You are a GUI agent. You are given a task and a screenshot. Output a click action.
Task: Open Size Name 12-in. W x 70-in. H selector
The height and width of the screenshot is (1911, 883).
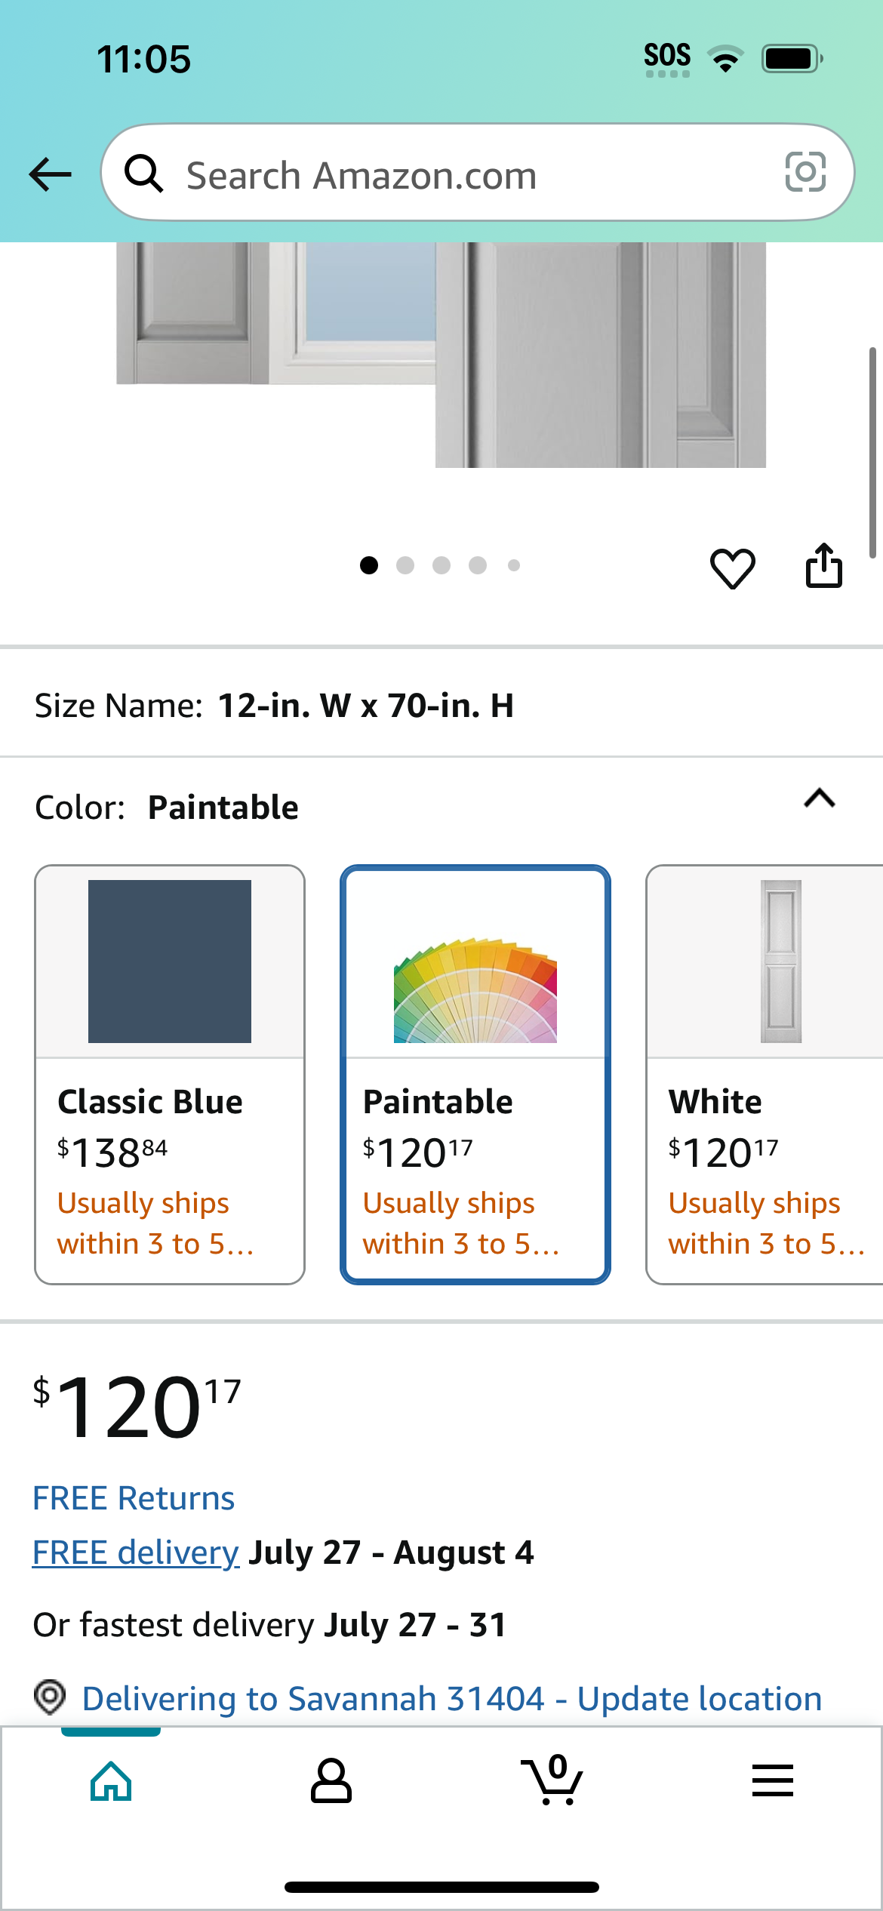441,706
